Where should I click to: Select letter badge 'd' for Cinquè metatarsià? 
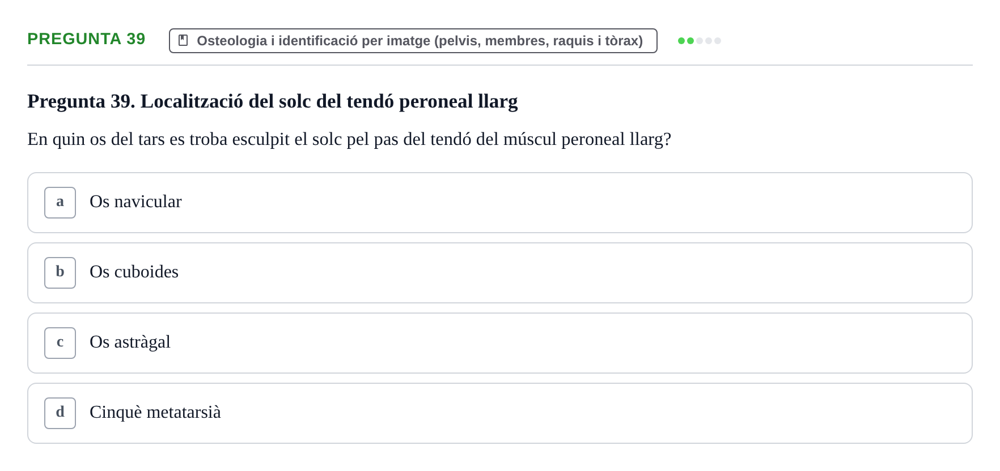point(60,413)
